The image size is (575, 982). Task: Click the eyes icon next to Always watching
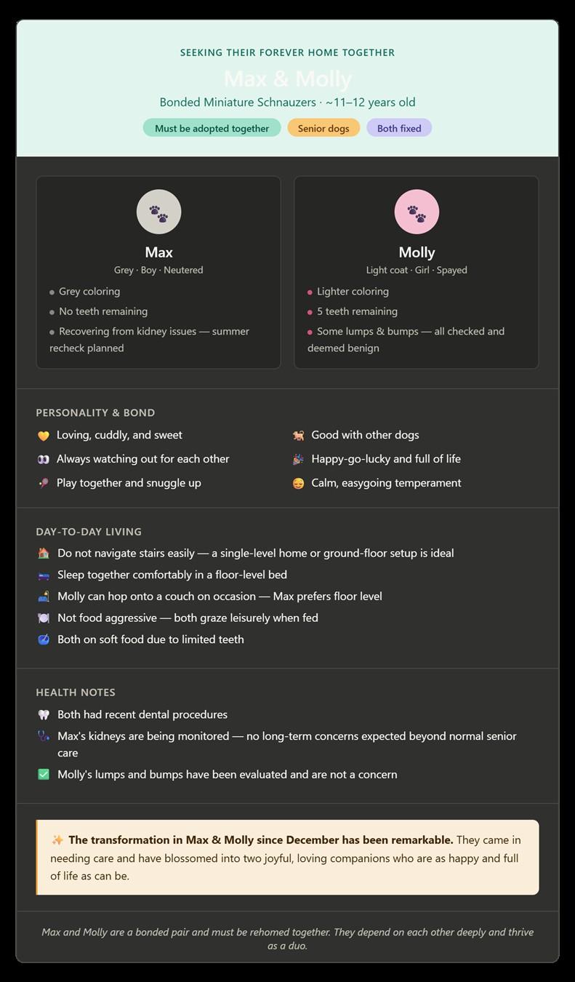(x=44, y=460)
